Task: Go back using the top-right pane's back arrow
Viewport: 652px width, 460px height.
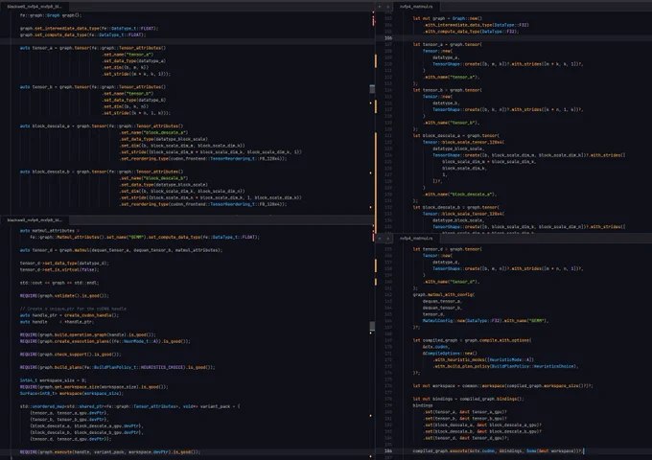Action: pos(380,7)
